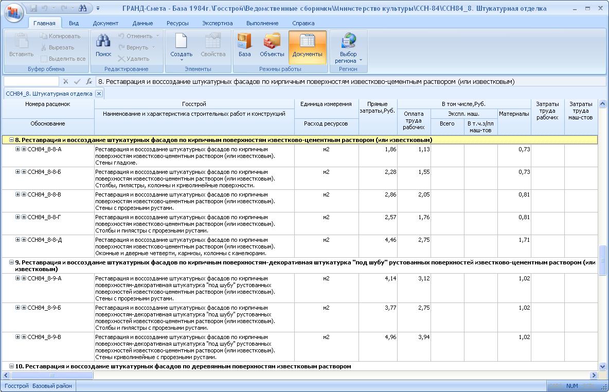Open the База mode icon

coord(244,42)
